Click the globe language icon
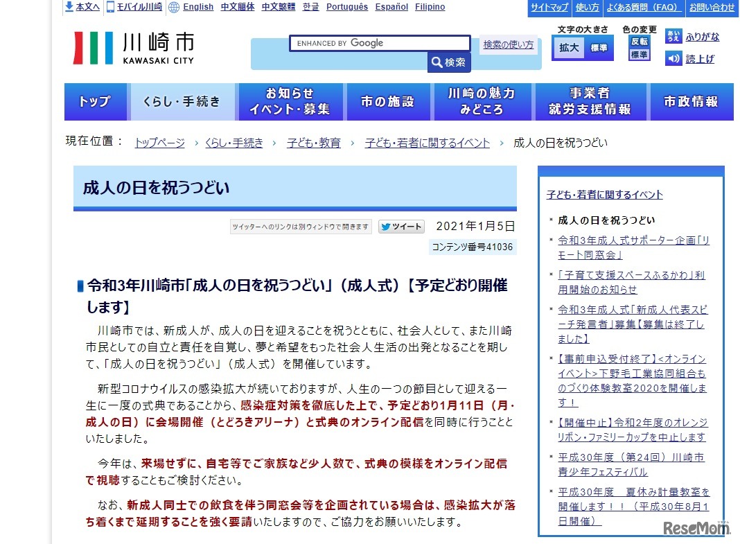 pos(174,7)
